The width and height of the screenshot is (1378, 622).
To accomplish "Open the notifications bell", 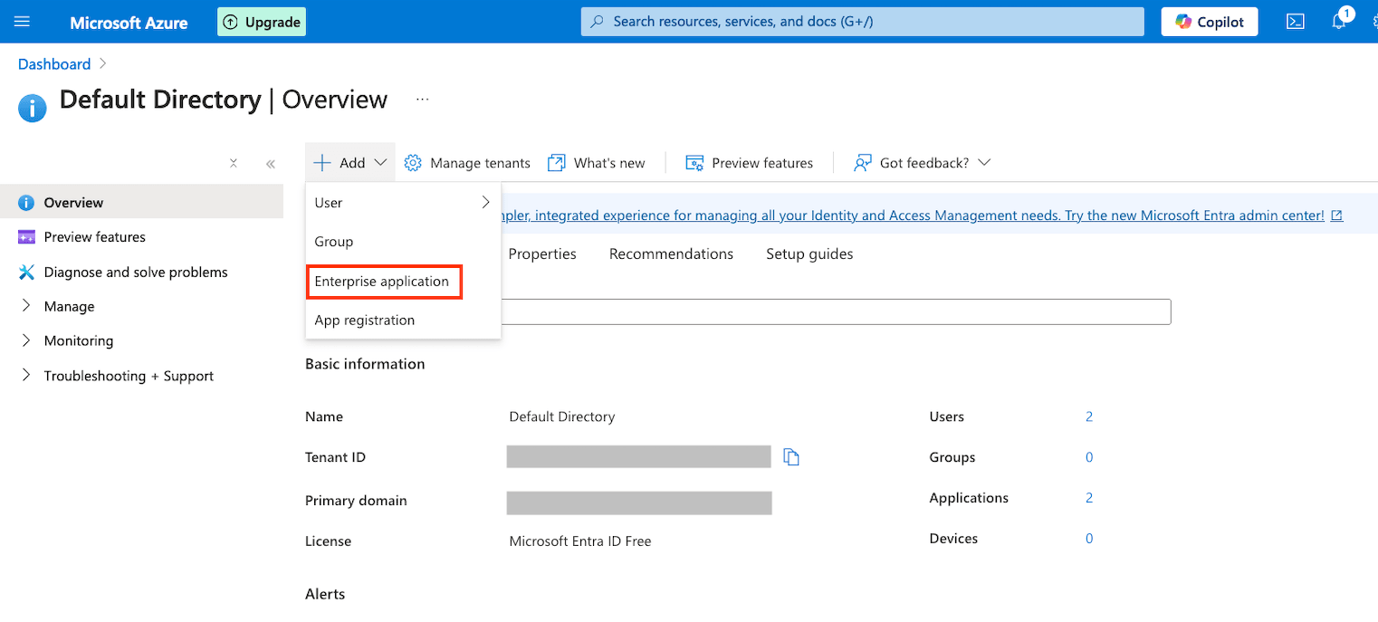I will tap(1339, 22).
